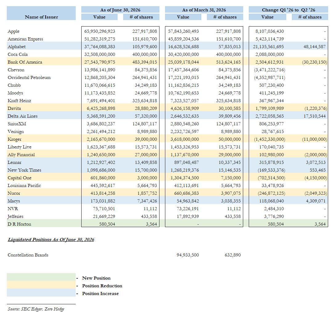Click the "Change Q1 '26 to Q2 '26" header

point(288,10)
